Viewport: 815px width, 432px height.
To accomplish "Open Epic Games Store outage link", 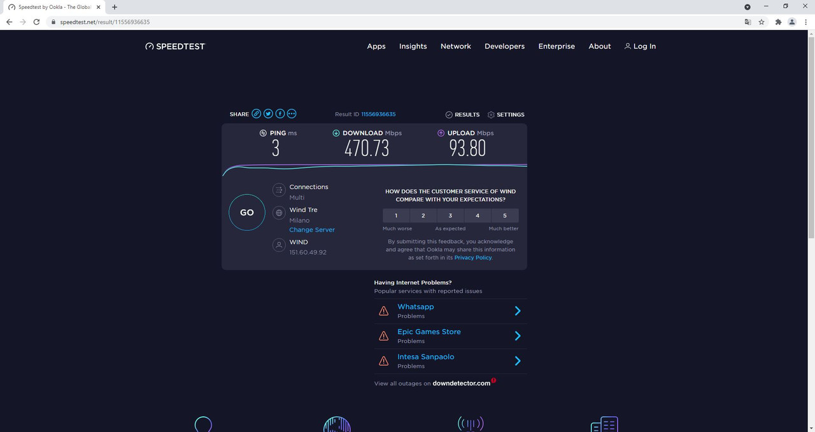I will [x=429, y=331].
